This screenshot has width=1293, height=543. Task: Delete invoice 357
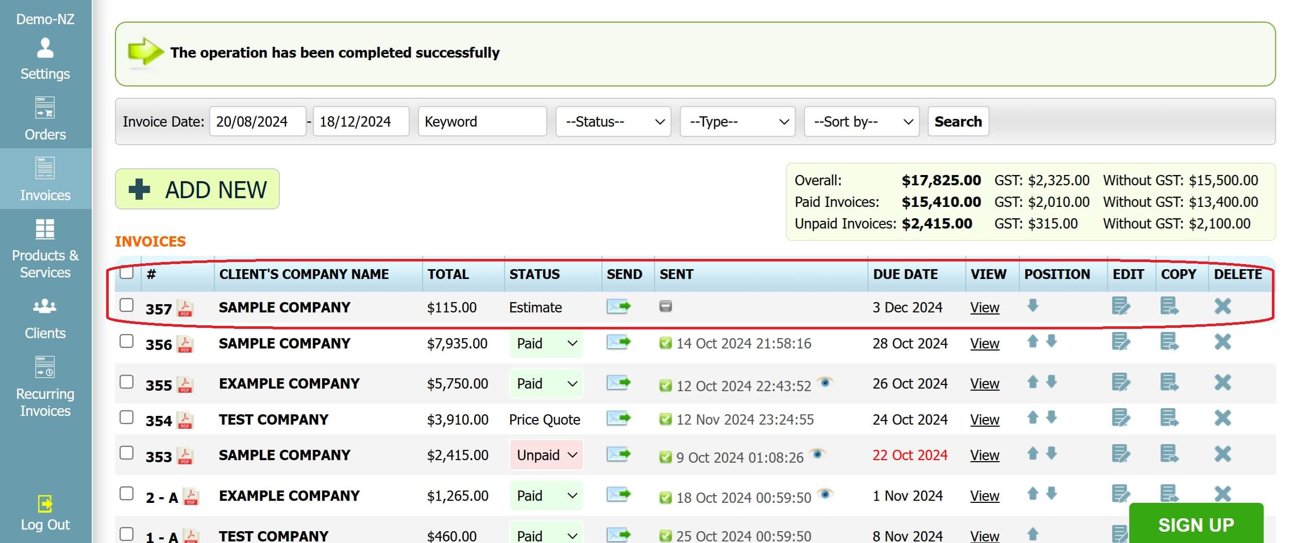(1222, 306)
